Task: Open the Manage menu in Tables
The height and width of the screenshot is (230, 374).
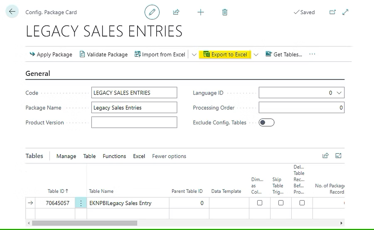Action: [x=66, y=156]
